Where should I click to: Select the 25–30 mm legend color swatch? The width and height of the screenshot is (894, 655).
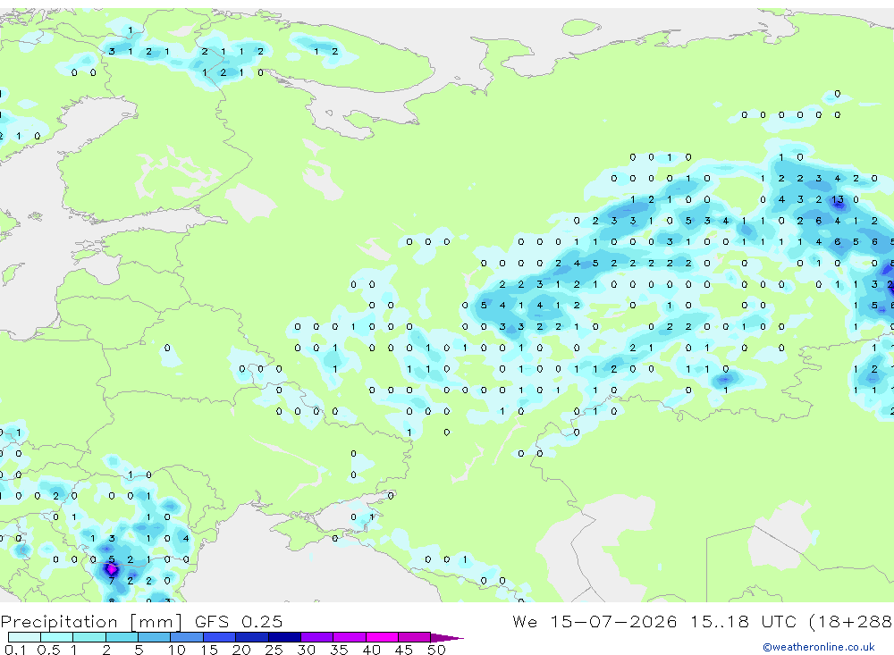(x=284, y=637)
